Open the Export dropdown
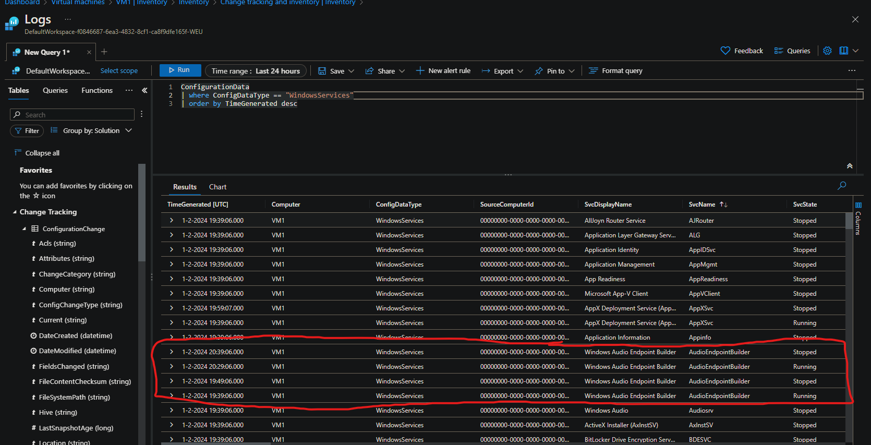The height and width of the screenshot is (445, 871). point(502,71)
